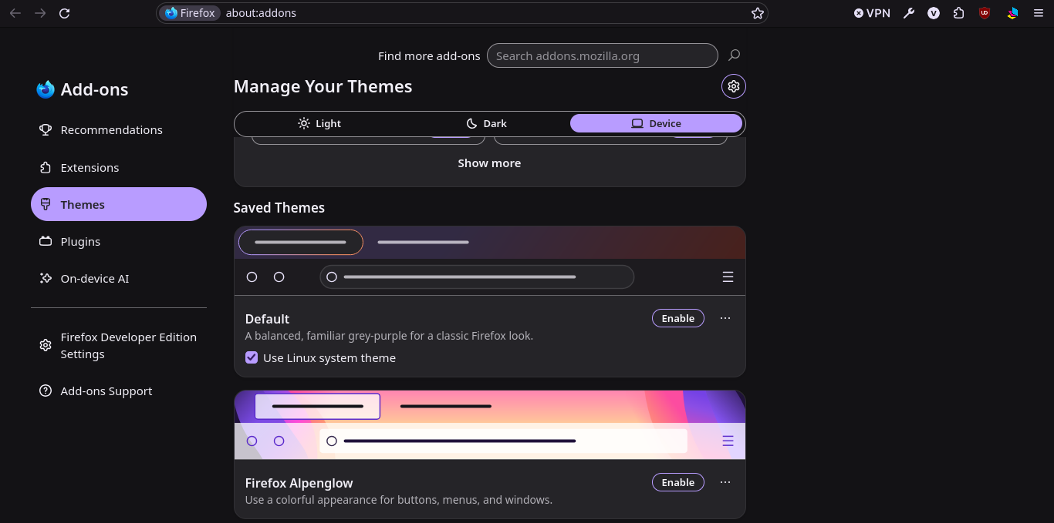1054x523 pixels.
Task: Open the uBlock Origin shield icon
Action: 984,13
